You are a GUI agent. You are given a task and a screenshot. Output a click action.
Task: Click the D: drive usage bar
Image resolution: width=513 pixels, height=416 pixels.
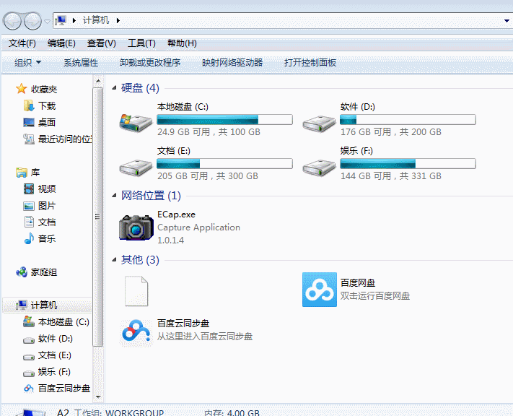(408, 120)
